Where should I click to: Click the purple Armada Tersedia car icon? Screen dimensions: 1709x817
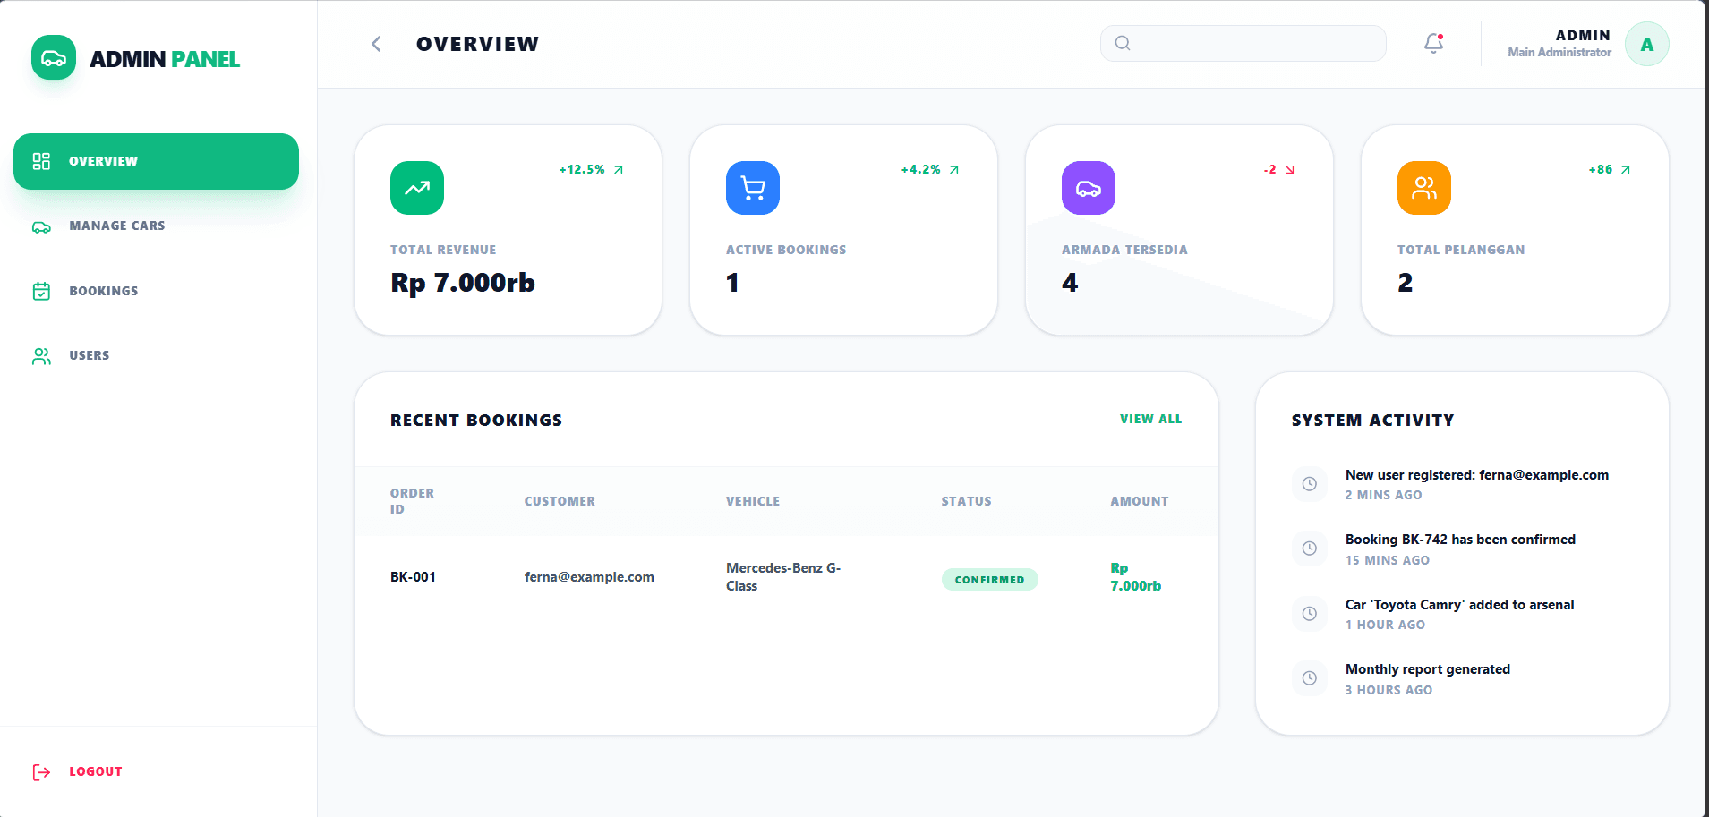(x=1088, y=188)
